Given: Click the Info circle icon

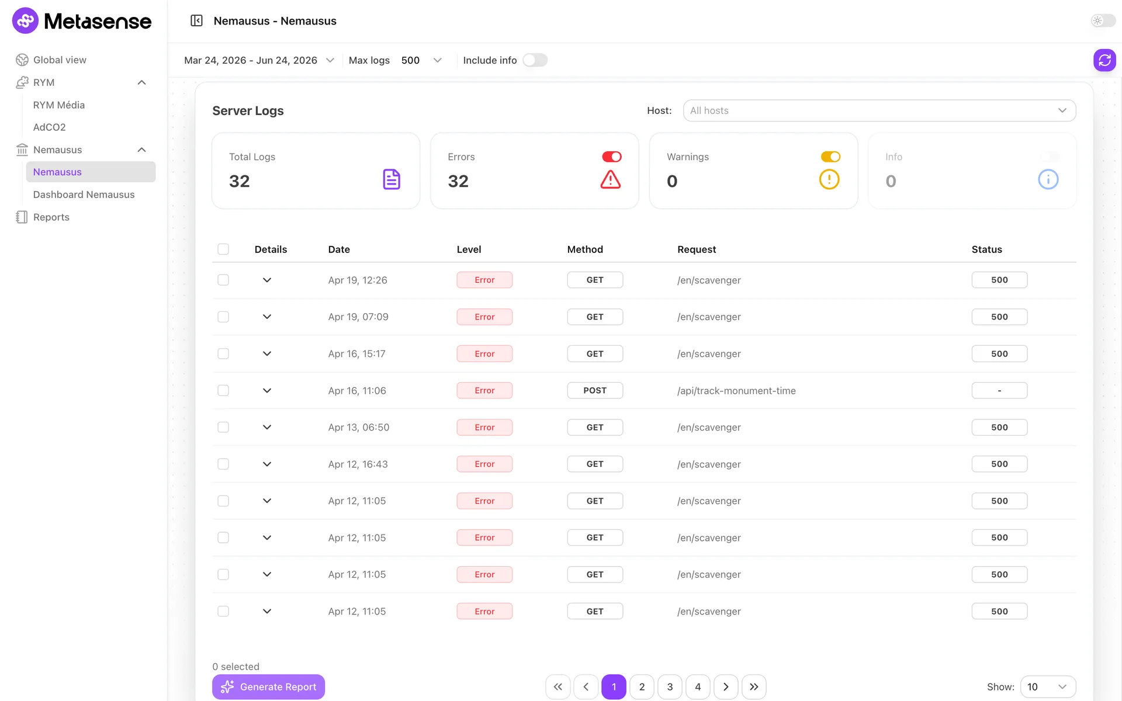Looking at the screenshot, I should 1048,179.
